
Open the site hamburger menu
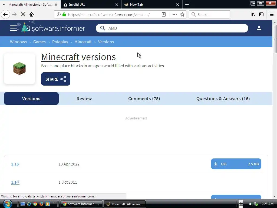14,28
